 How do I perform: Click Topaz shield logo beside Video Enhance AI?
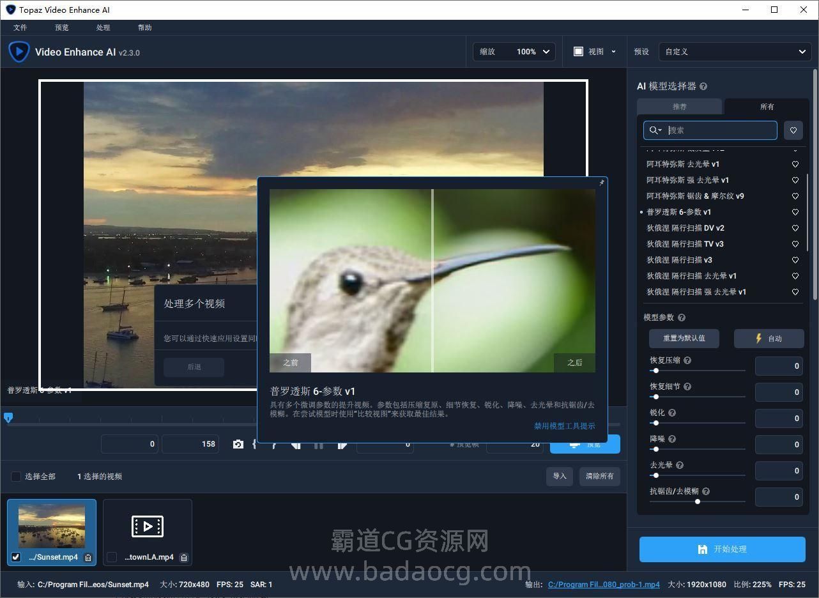19,52
